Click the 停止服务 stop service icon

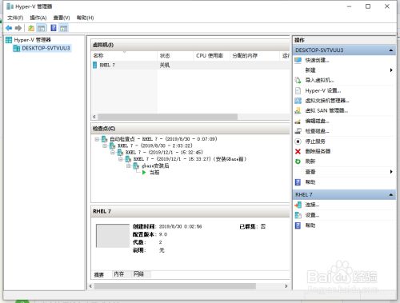click(x=298, y=142)
